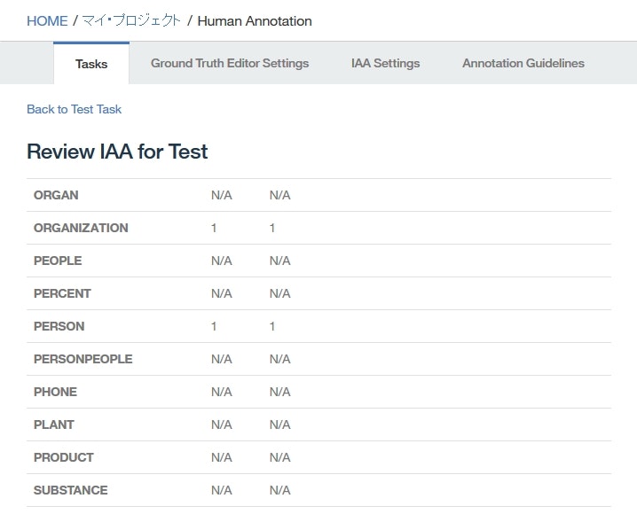Select the PEOPLE row label
The width and height of the screenshot is (637, 514).
click(x=58, y=261)
